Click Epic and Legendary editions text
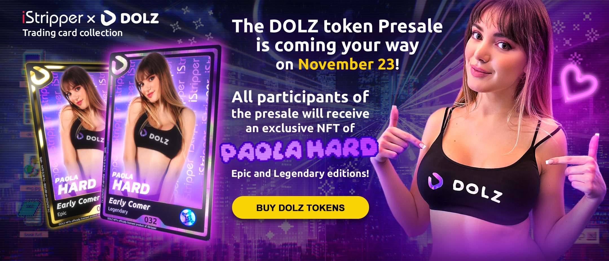Screen dimensions: 609x261 click(300, 173)
